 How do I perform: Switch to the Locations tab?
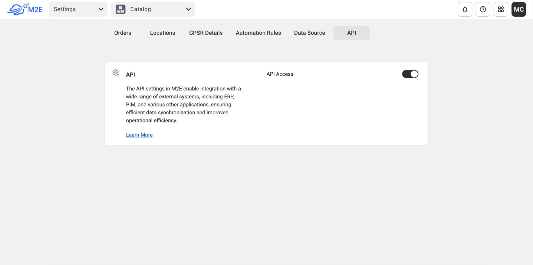point(163,33)
